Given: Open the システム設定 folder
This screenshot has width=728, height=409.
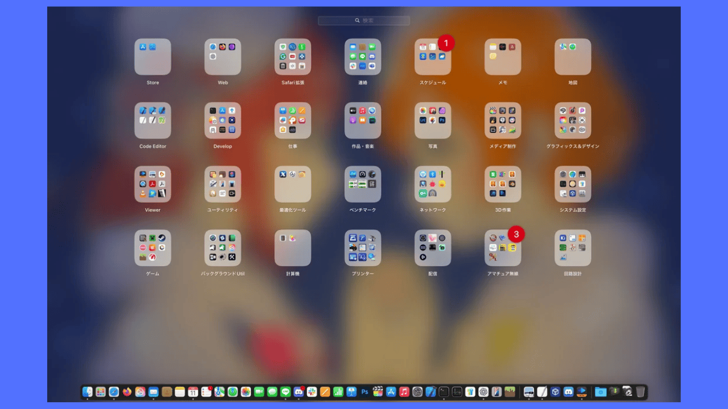Looking at the screenshot, I should [572, 184].
